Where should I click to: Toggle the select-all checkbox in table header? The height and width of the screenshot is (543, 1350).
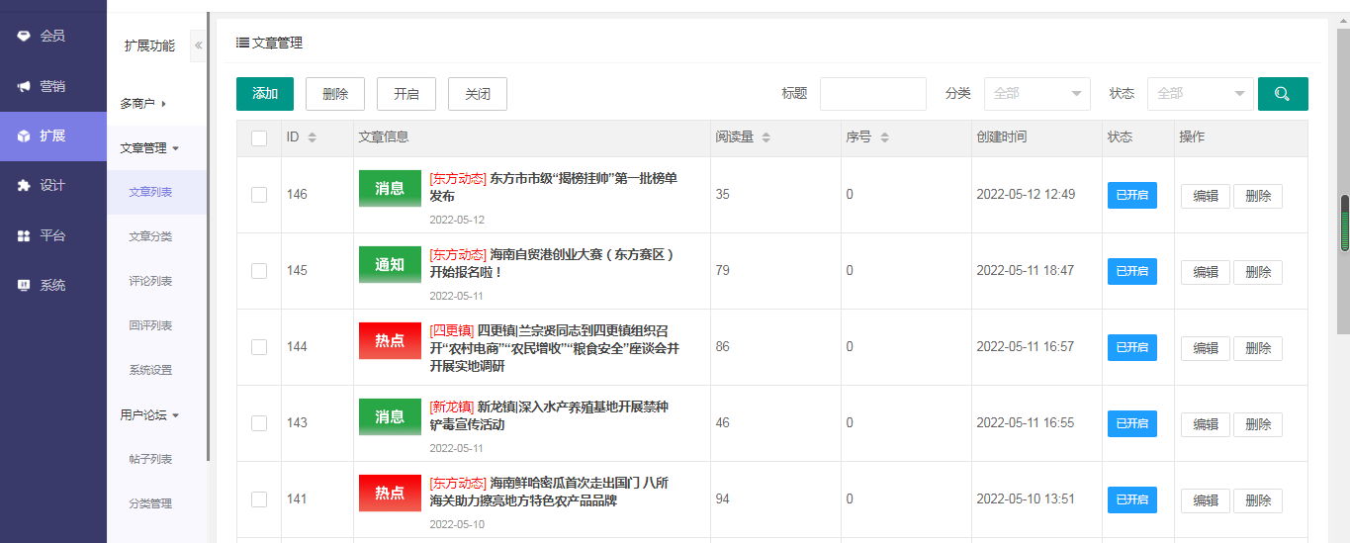[x=259, y=138]
